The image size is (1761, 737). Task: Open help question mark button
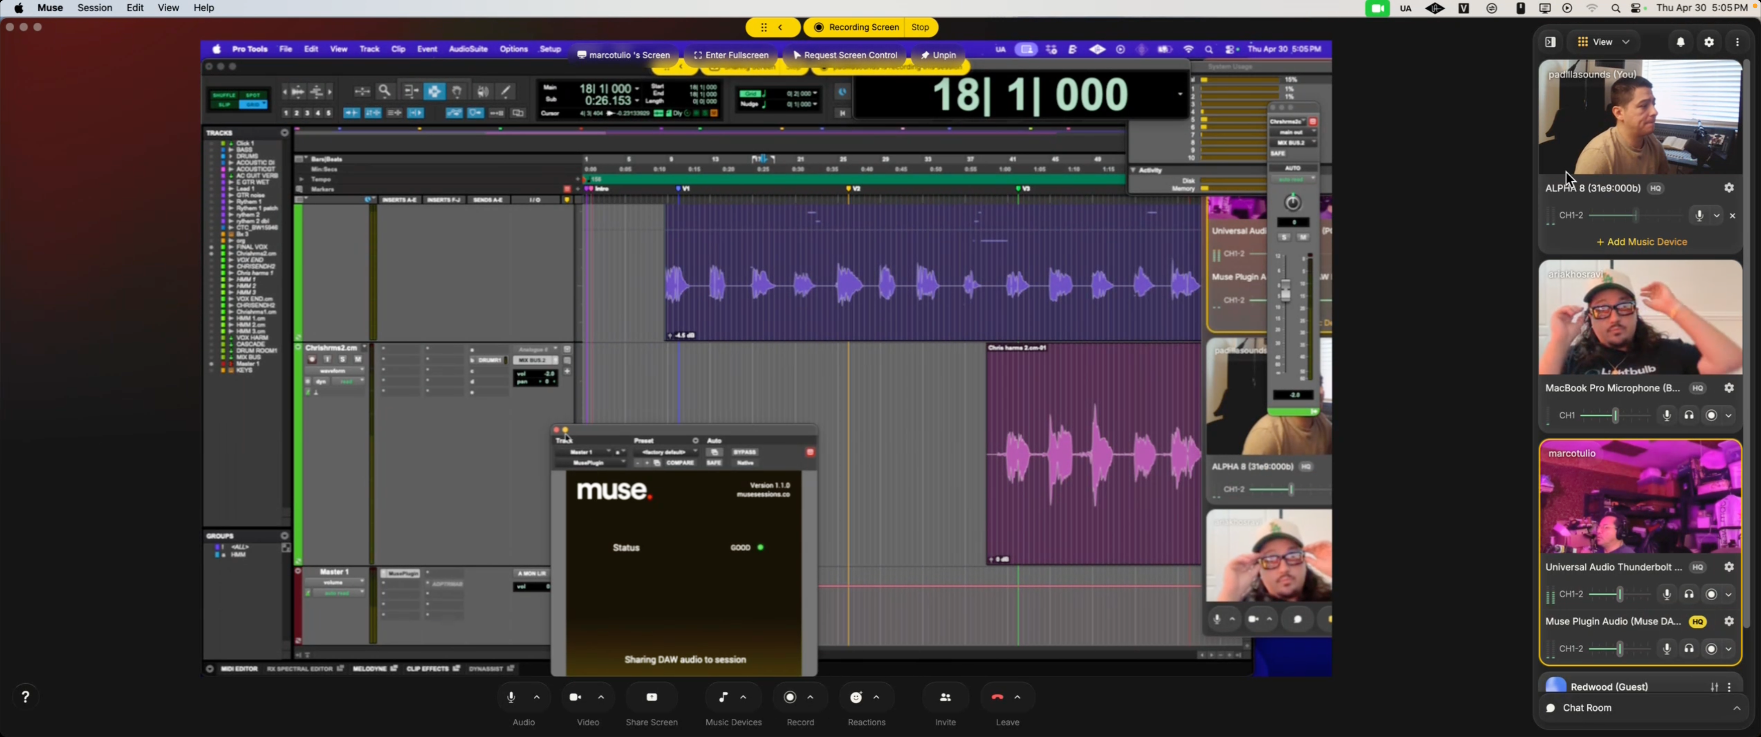[25, 697]
